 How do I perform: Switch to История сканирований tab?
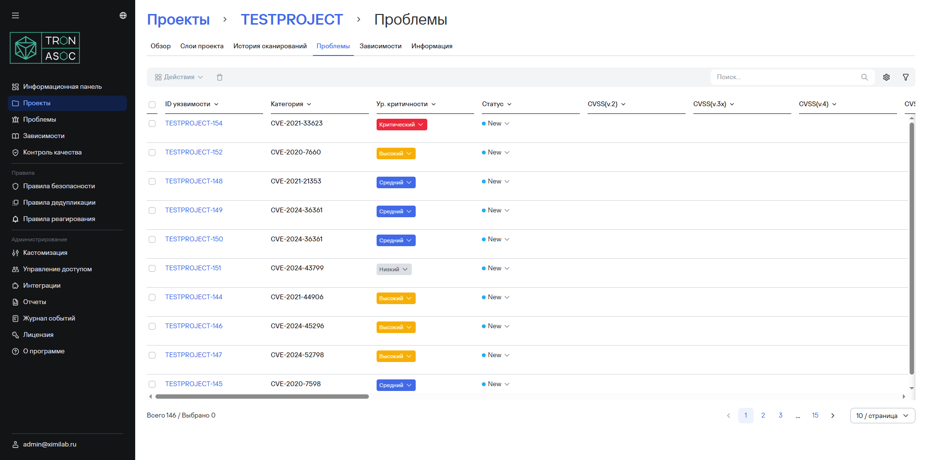coord(270,46)
